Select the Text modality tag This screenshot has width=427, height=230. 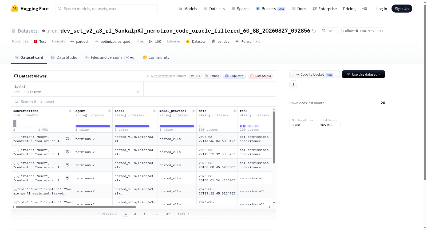click(40, 41)
